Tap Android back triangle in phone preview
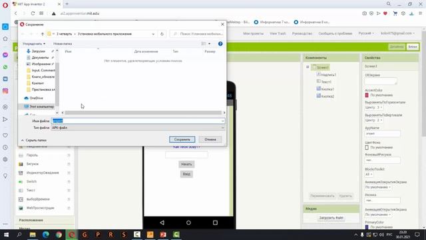 tap(162, 223)
